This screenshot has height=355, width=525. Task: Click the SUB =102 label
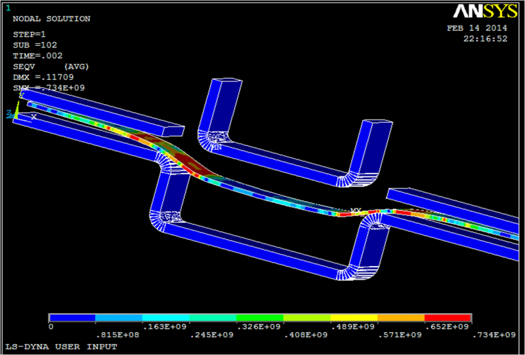(35, 45)
